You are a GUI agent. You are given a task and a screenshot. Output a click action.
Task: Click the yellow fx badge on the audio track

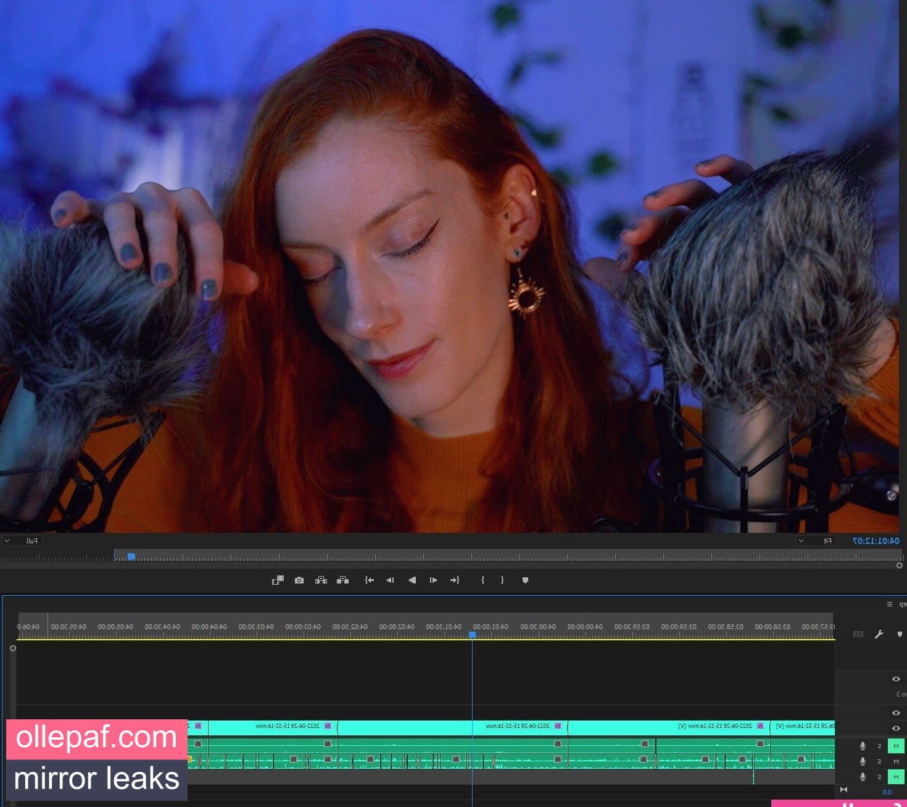(190, 759)
